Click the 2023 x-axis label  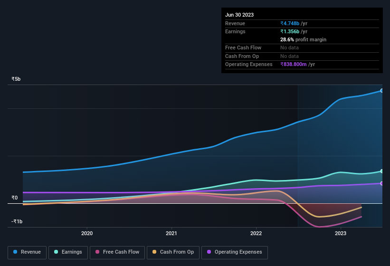click(341, 233)
